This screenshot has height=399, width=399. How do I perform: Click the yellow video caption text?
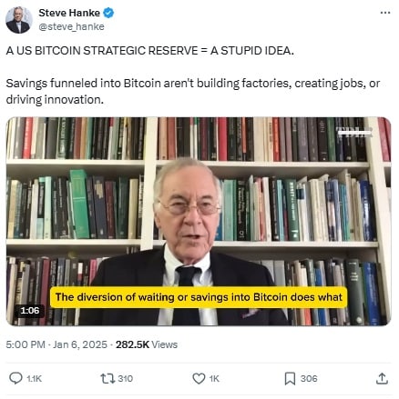199,297
